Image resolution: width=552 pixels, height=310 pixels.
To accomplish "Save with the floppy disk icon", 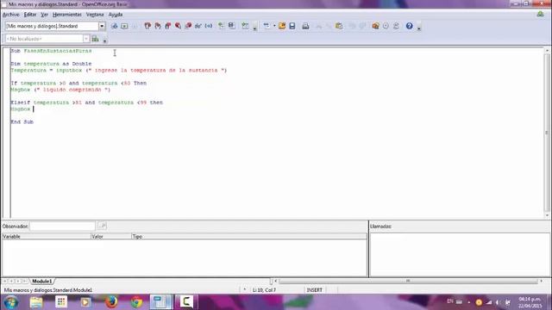I will click(292, 26).
